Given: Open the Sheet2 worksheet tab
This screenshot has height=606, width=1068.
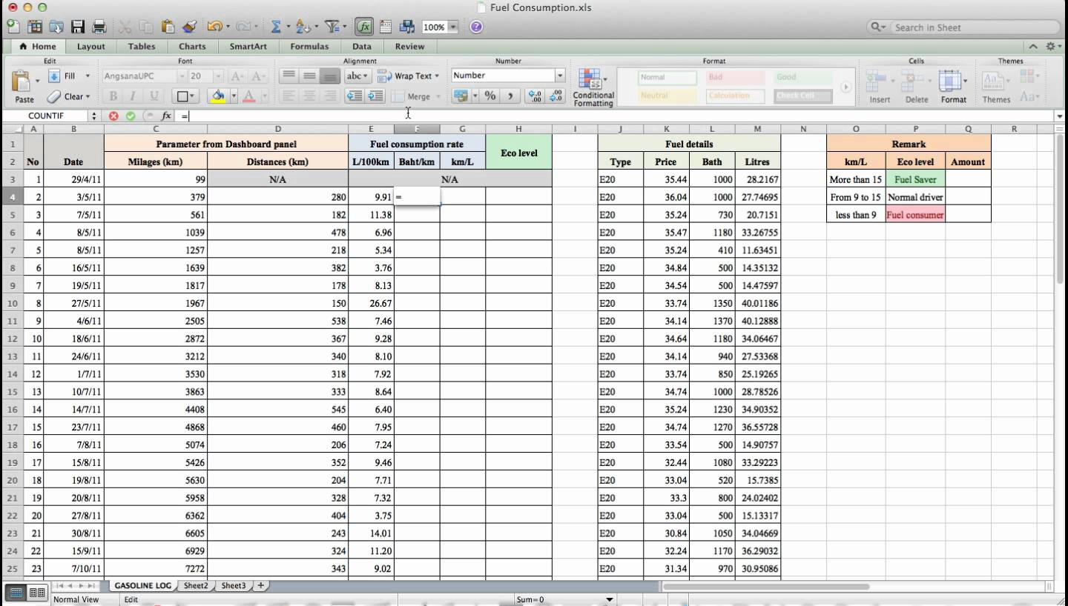Looking at the screenshot, I should [196, 585].
